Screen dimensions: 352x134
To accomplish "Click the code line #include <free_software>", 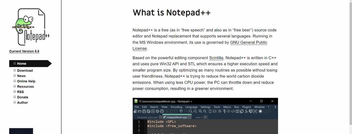I will [172, 126].
